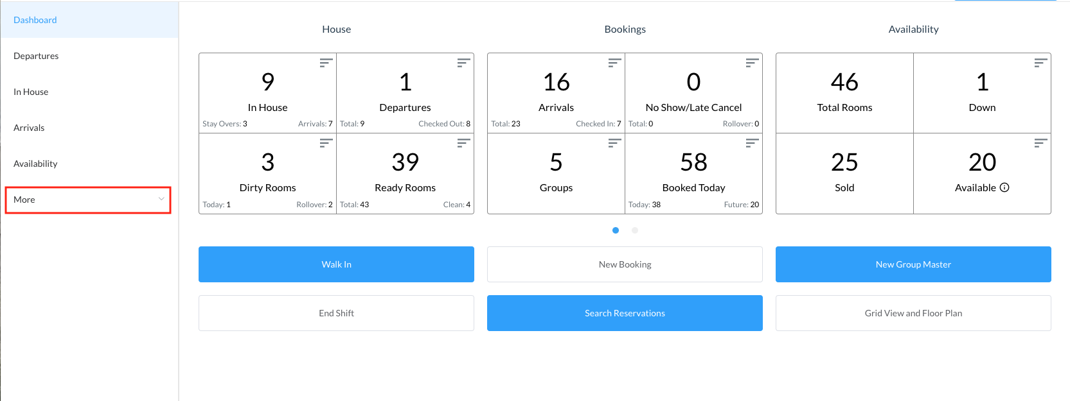Select Arrivals in the sidebar
This screenshot has height=401, width=1070.
(x=29, y=128)
